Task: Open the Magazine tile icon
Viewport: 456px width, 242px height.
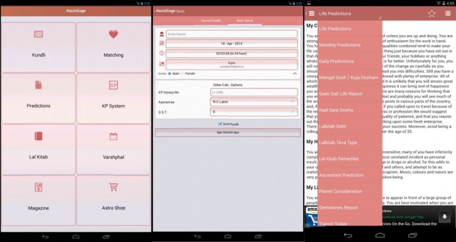Action: [38, 187]
